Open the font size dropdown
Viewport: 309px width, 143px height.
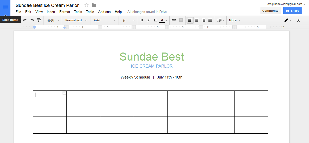click(129, 21)
